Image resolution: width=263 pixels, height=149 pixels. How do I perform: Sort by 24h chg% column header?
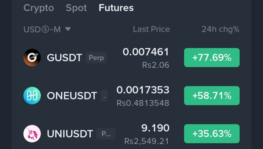pos(220,29)
